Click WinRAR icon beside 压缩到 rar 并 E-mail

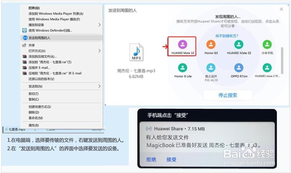25,73
